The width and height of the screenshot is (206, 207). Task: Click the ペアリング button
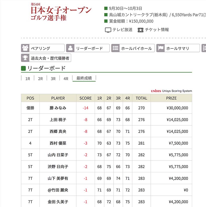(43, 48)
